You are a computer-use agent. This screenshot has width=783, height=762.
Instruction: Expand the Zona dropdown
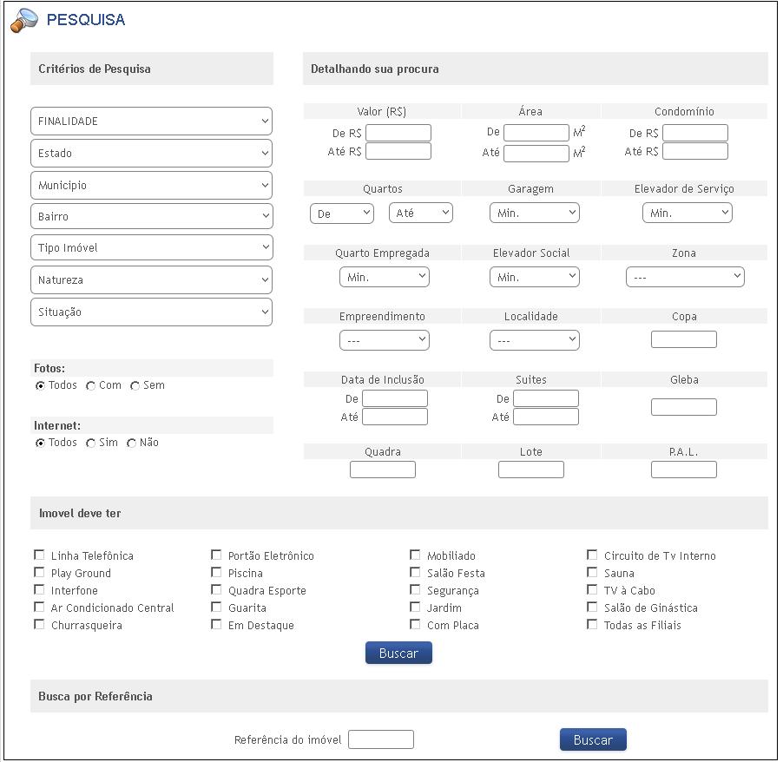[x=685, y=277]
